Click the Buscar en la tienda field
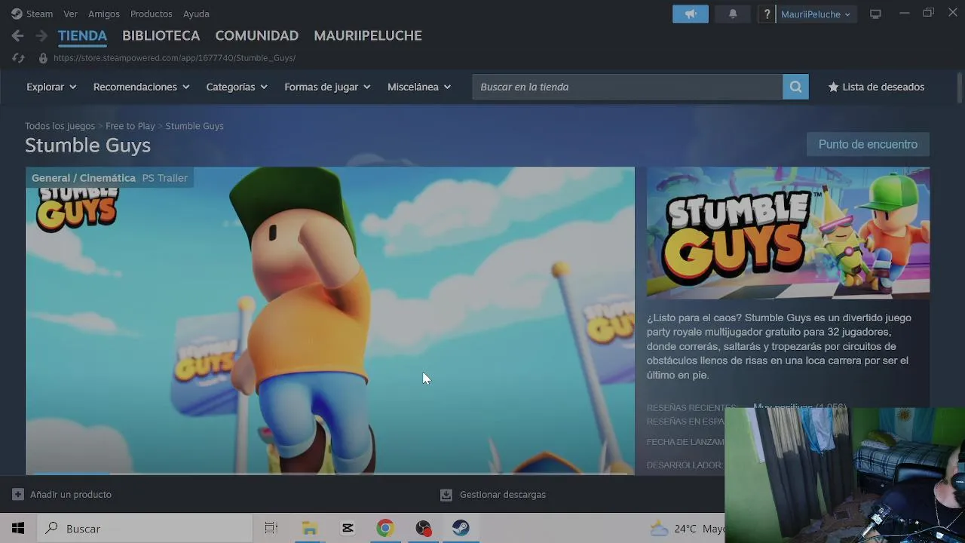The image size is (965, 543). pos(627,87)
